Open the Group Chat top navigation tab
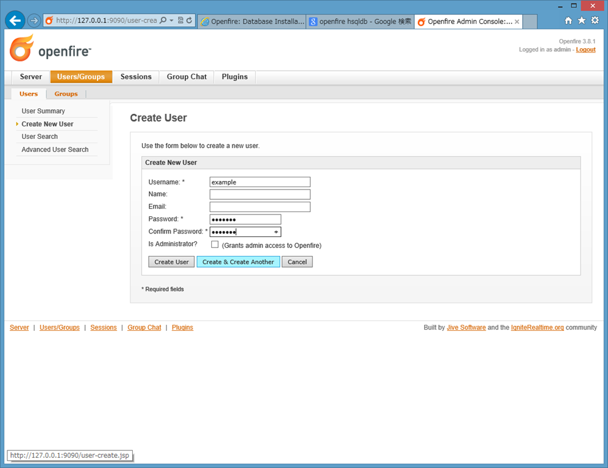 coord(187,77)
